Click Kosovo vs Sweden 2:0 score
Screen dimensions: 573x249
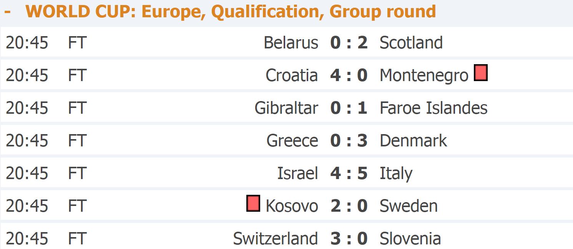pyautogui.click(x=349, y=206)
